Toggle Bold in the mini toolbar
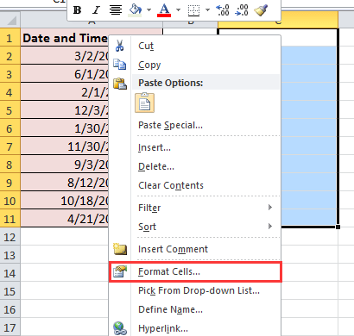This screenshot has height=336, width=354. [x=77, y=10]
